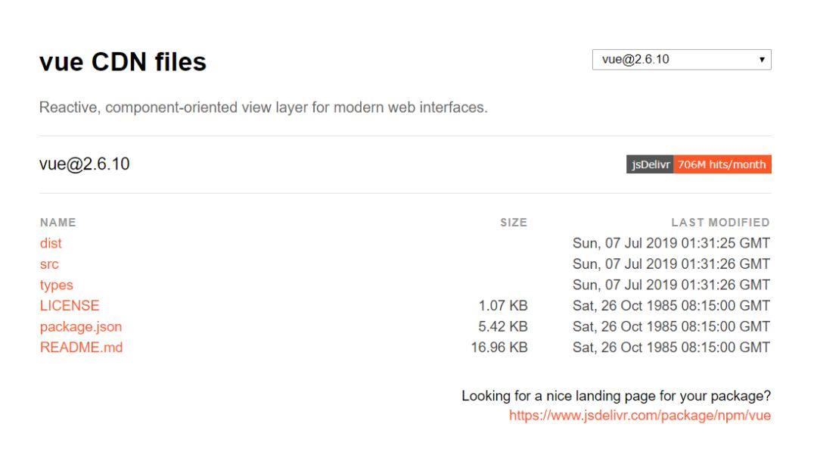This screenshot has height=452, width=817.
Task: Click the version selector's arrow
Action: coord(762,60)
